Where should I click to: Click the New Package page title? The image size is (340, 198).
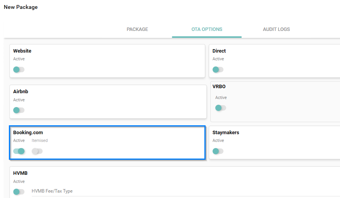[x=21, y=7]
